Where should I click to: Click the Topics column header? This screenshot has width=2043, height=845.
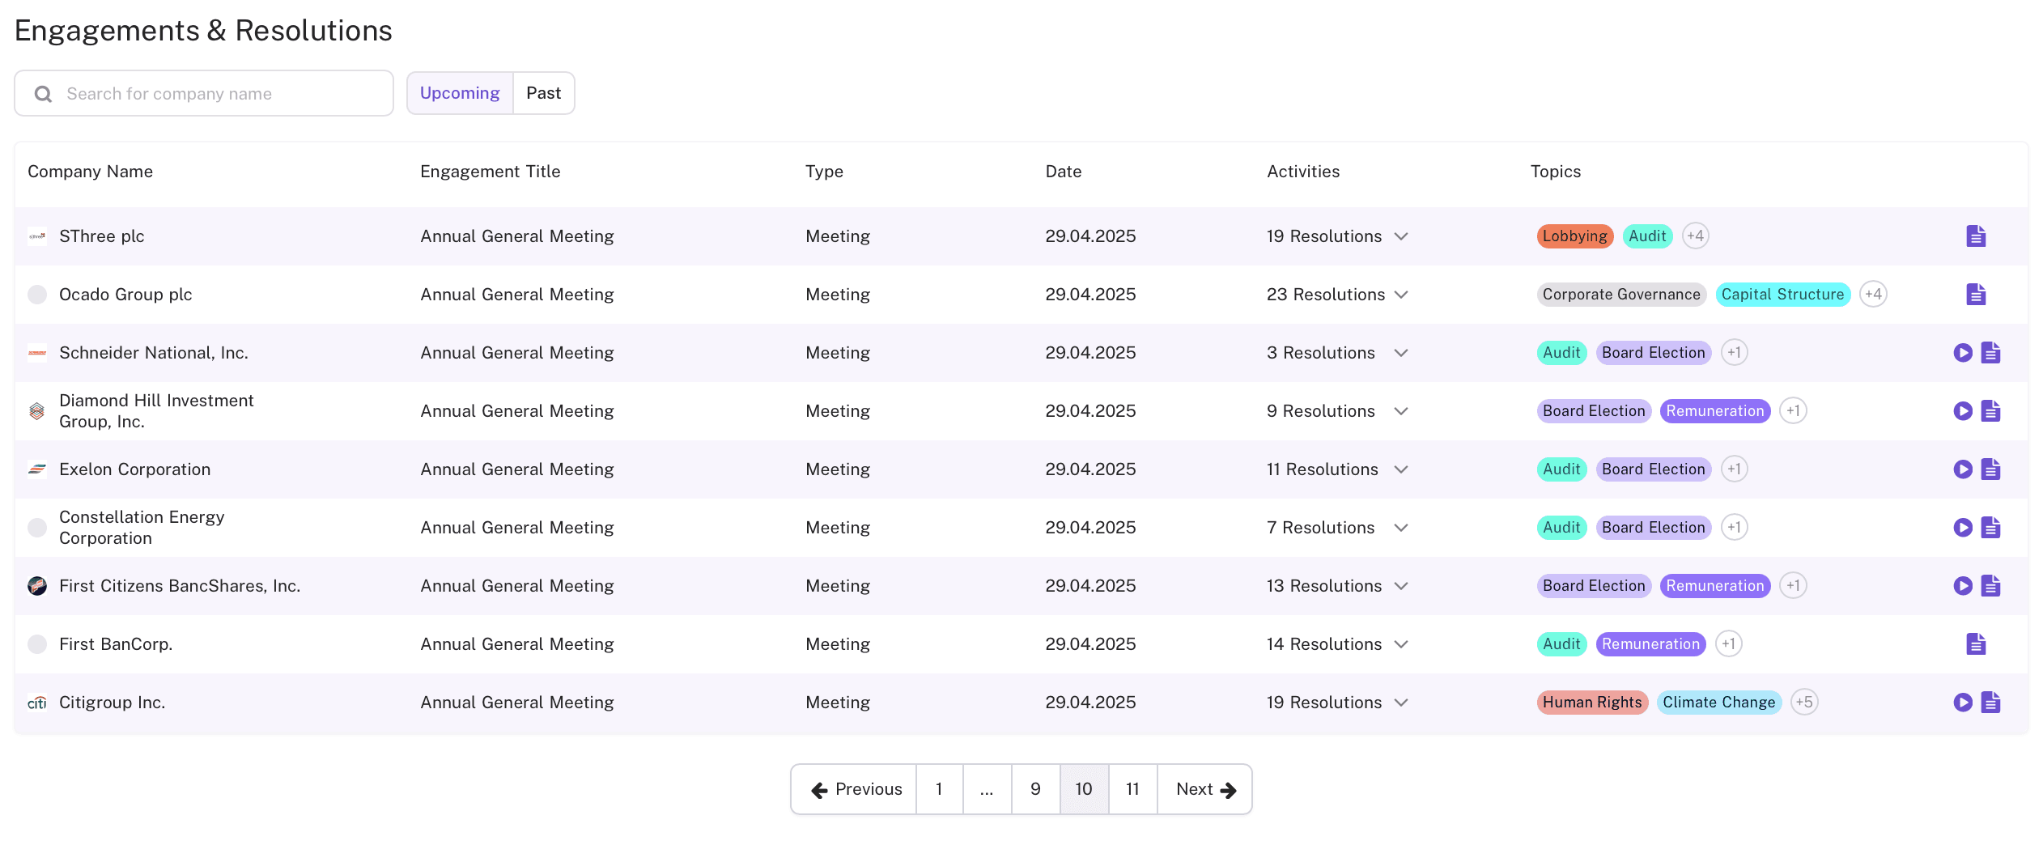coord(1556,172)
